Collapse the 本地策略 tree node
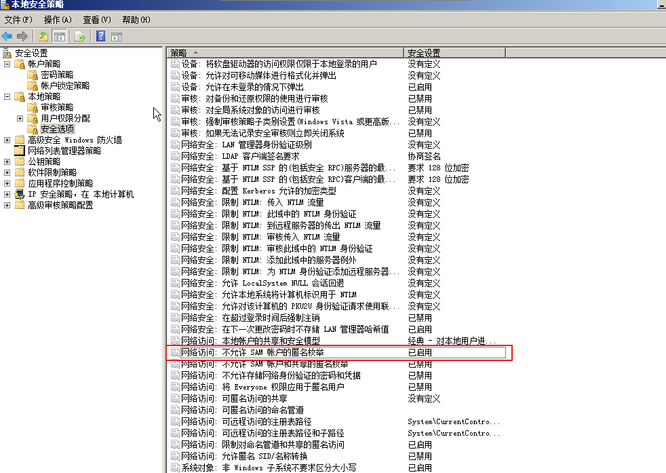This screenshot has width=666, height=473. click(x=7, y=96)
